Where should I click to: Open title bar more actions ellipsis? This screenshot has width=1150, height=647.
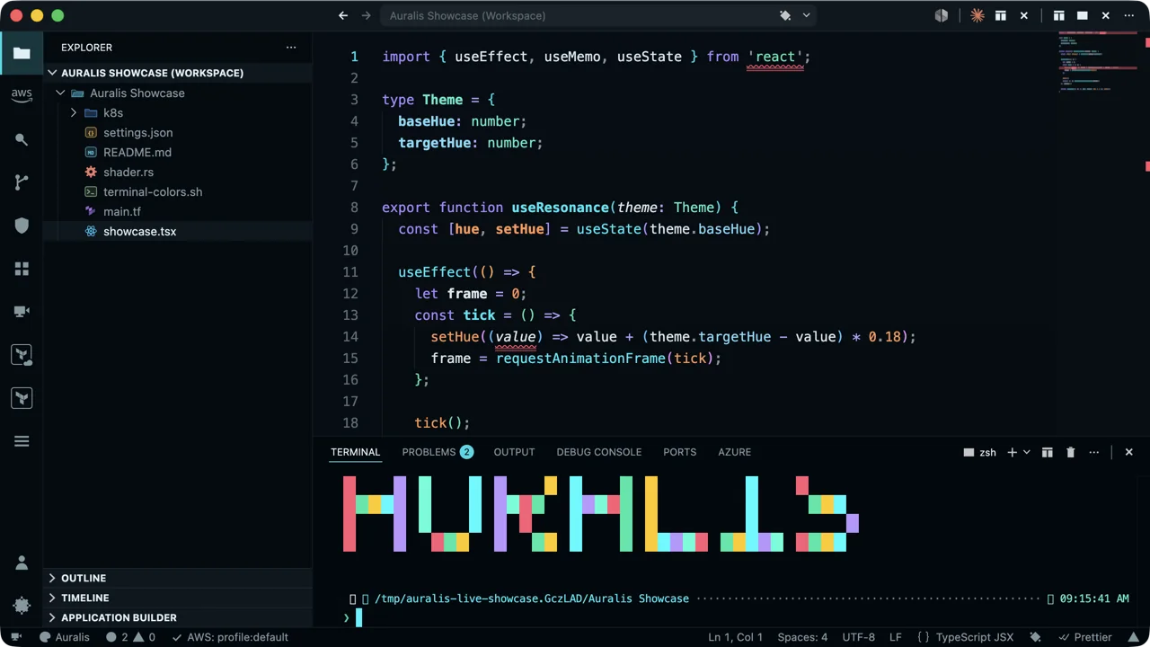pos(1129,15)
